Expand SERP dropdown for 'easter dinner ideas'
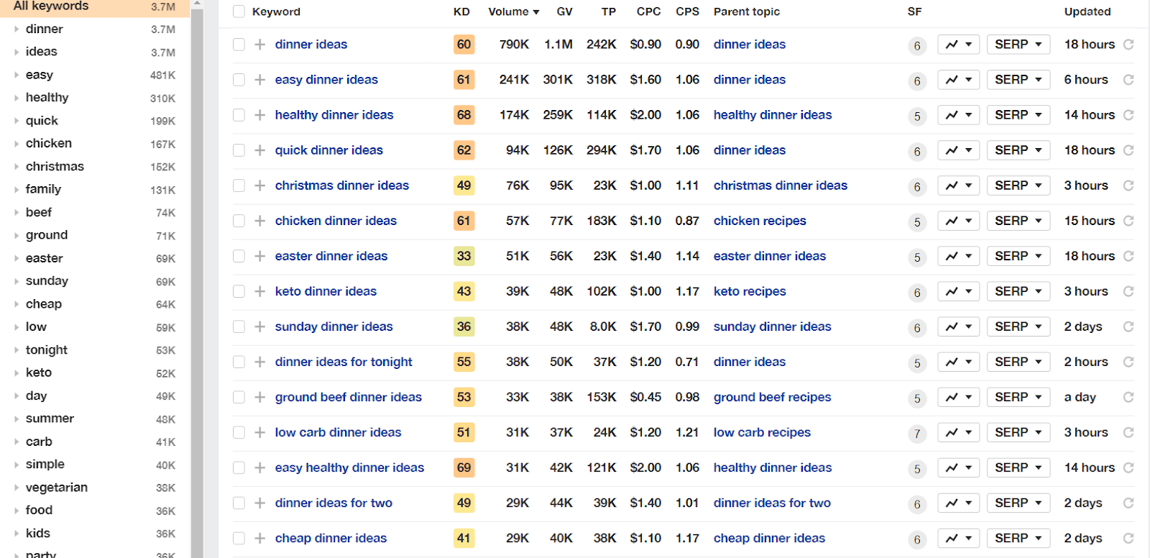The image size is (1150, 558). tap(1018, 256)
